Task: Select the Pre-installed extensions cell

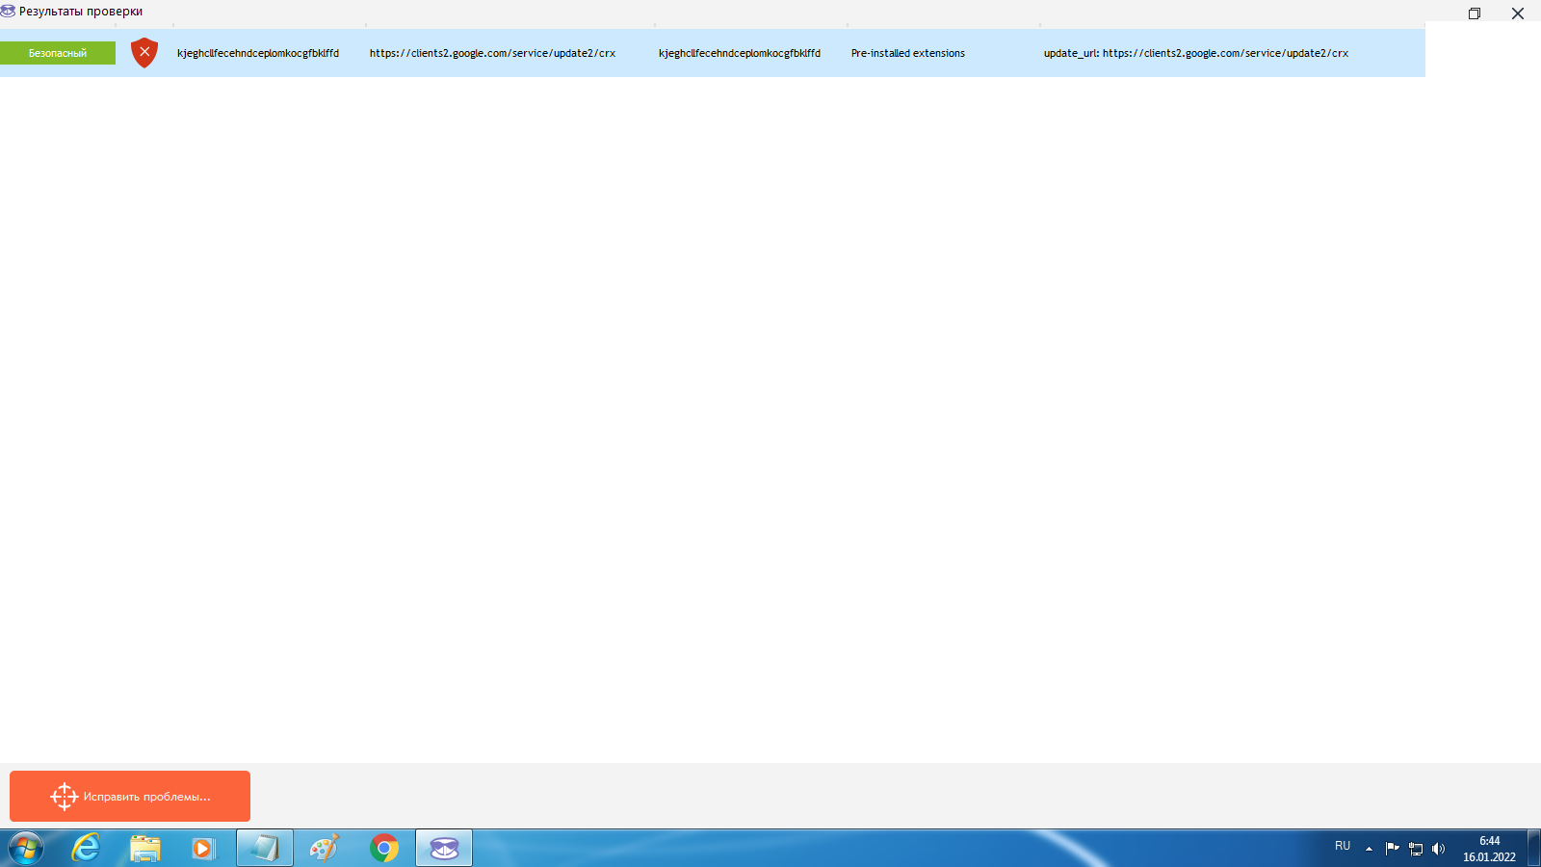Action: click(x=907, y=53)
